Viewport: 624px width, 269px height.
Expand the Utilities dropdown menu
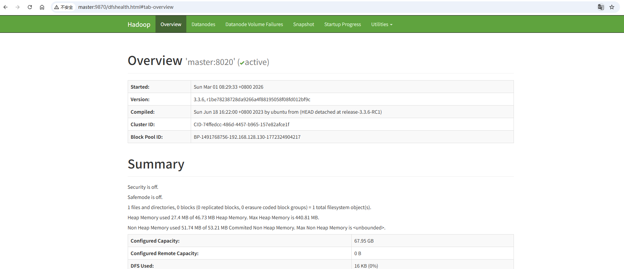point(382,24)
